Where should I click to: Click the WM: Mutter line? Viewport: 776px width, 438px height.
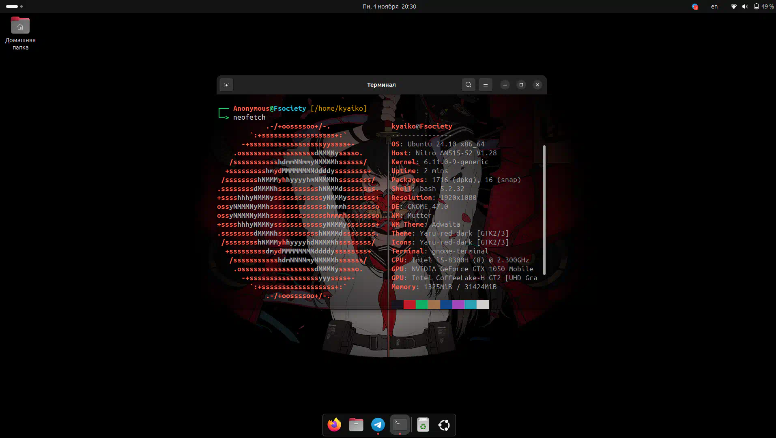tap(411, 215)
